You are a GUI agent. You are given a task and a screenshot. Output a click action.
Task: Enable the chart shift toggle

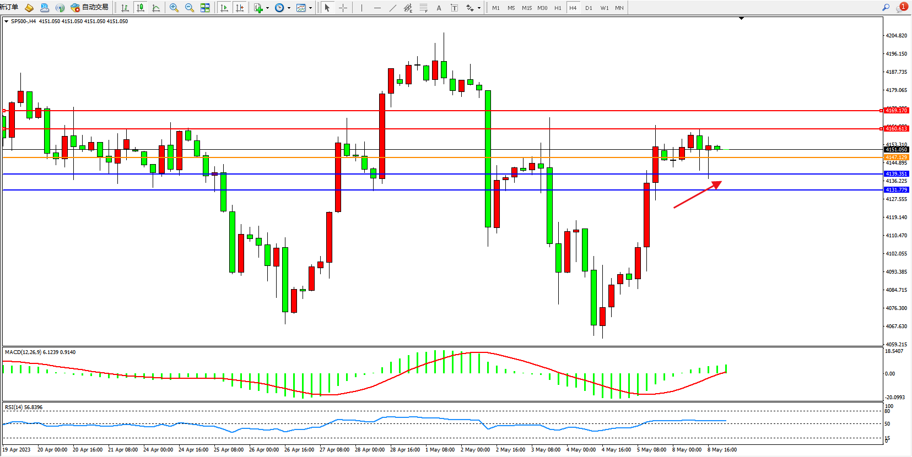(x=240, y=8)
